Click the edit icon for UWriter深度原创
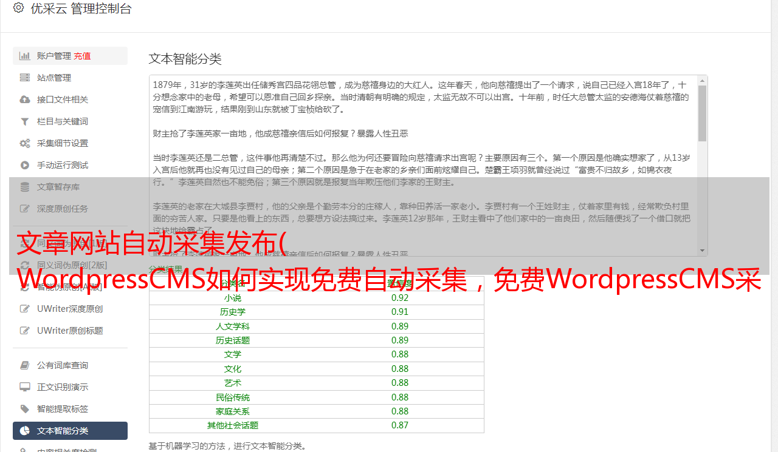This screenshot has height=452, width=778. pos(25,309)
